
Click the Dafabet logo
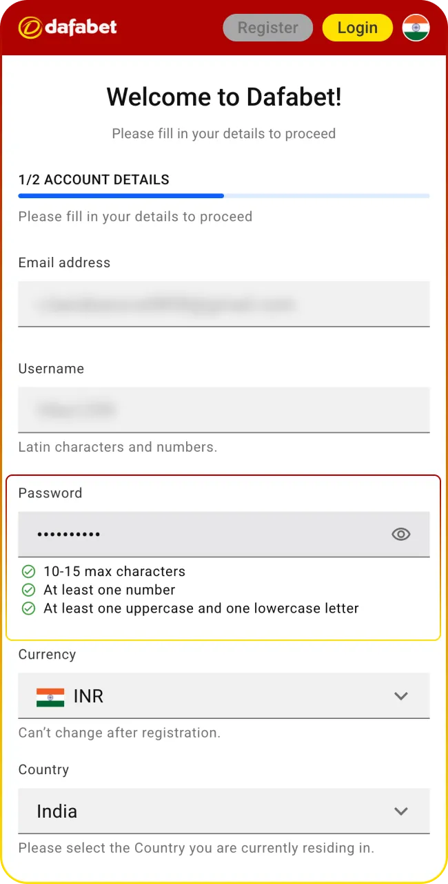click(x=67, y=28)
